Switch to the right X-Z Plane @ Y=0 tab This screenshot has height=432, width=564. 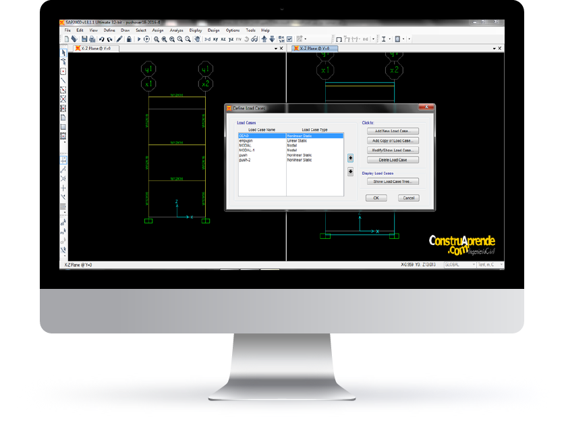click(x=314, y=48)
